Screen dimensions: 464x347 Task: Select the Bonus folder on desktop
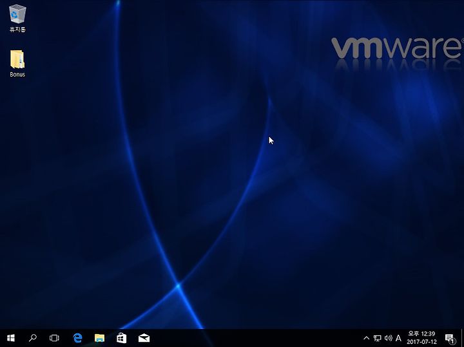click(x=17, y=64)
